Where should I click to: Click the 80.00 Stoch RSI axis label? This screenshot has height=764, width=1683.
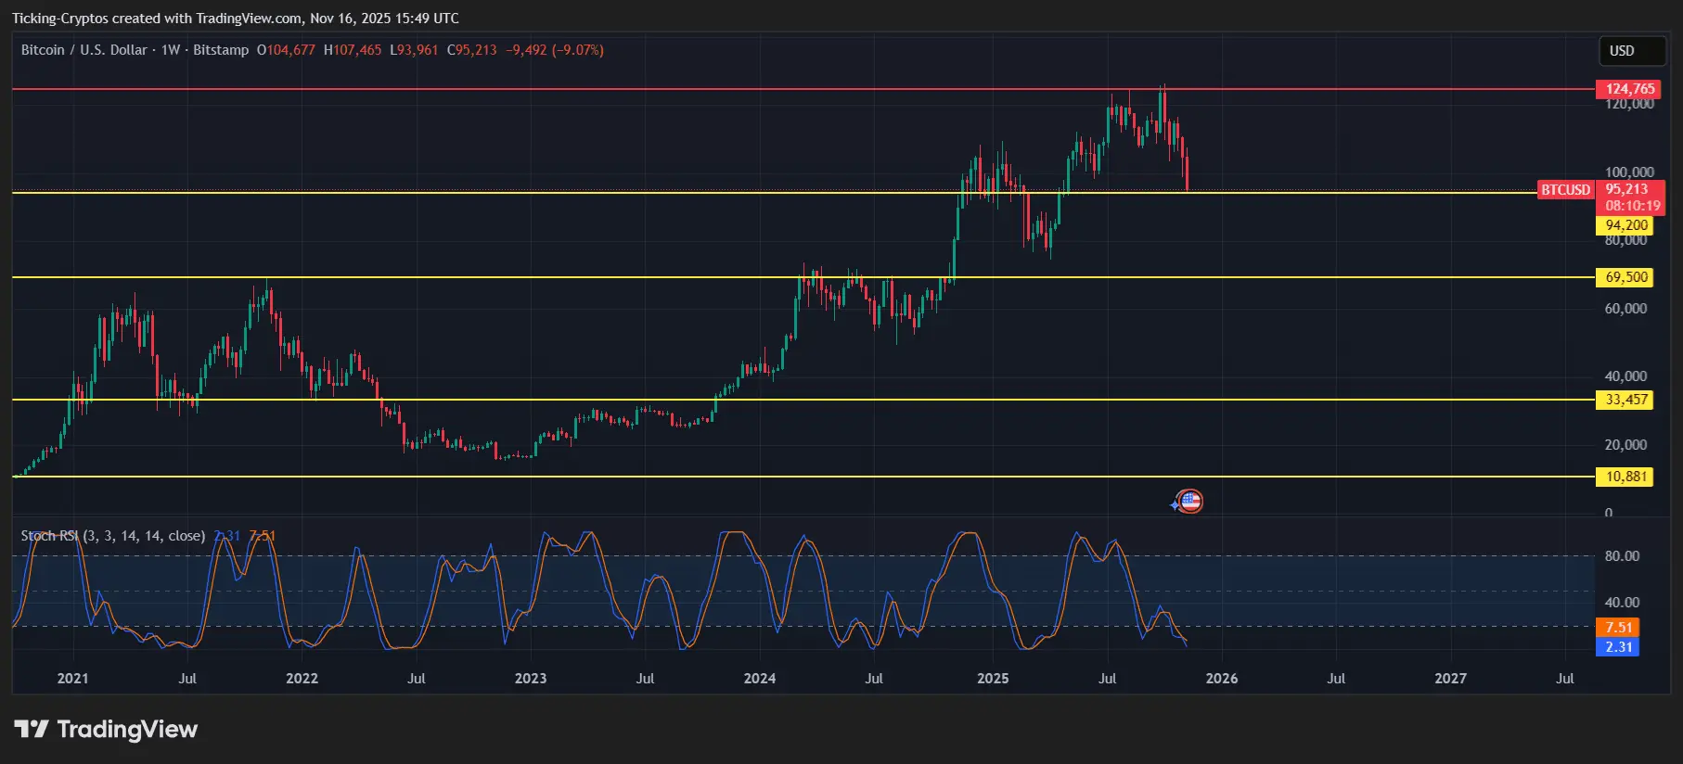coord(1622,556)
